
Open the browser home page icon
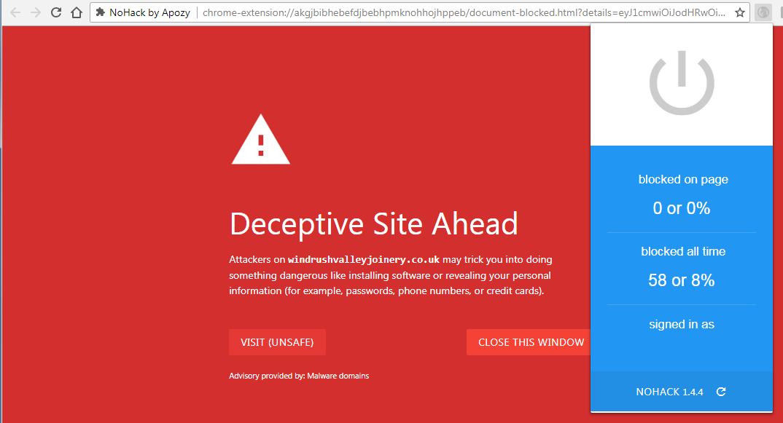[76, 12]
